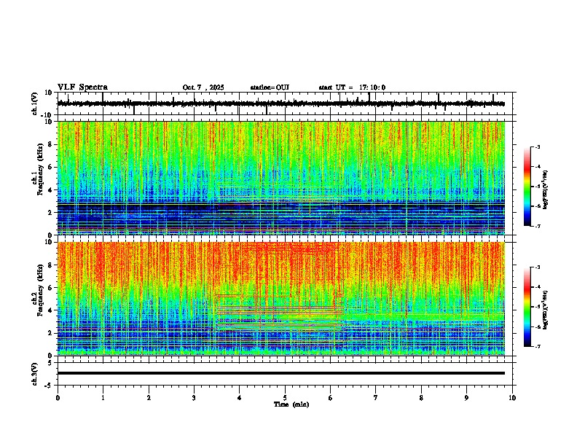Select the date text "Oct. 7 , 2025"

pyautogui.click(x=203, y=87)
